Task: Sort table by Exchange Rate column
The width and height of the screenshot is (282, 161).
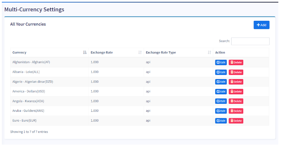Action: [x=115, y=52]
